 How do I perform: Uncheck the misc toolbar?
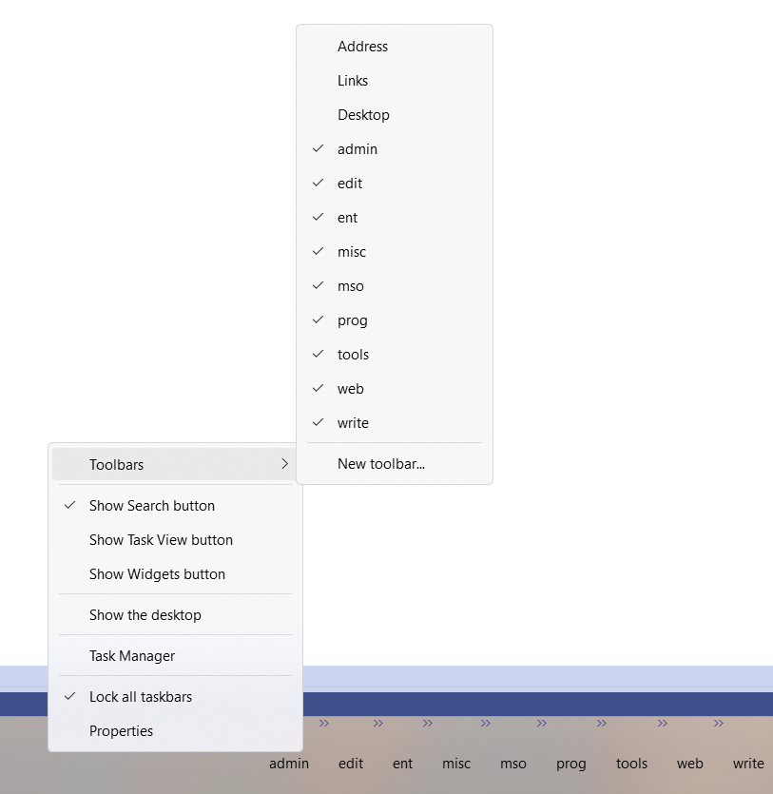click(x=395, y=252)
